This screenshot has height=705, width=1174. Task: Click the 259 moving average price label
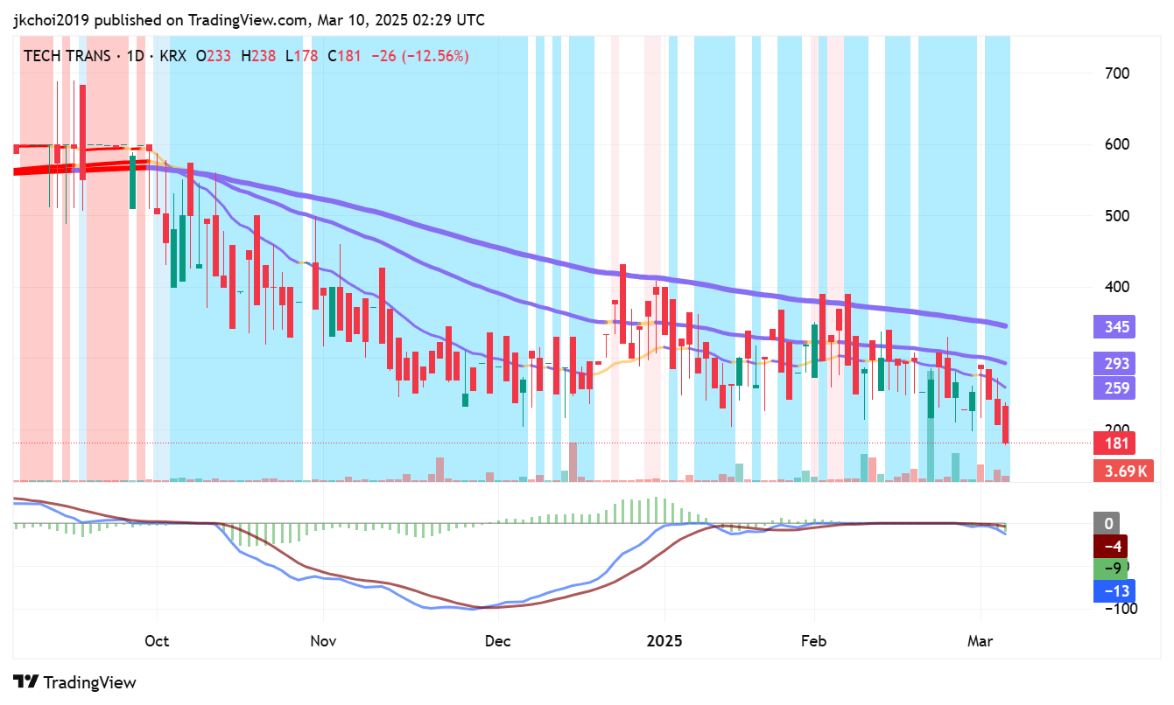click(x=1116, y=388)
